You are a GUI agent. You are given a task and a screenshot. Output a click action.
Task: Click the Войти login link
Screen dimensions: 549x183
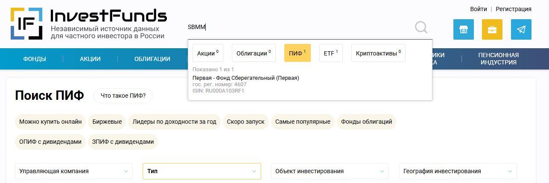pos(478,9)
